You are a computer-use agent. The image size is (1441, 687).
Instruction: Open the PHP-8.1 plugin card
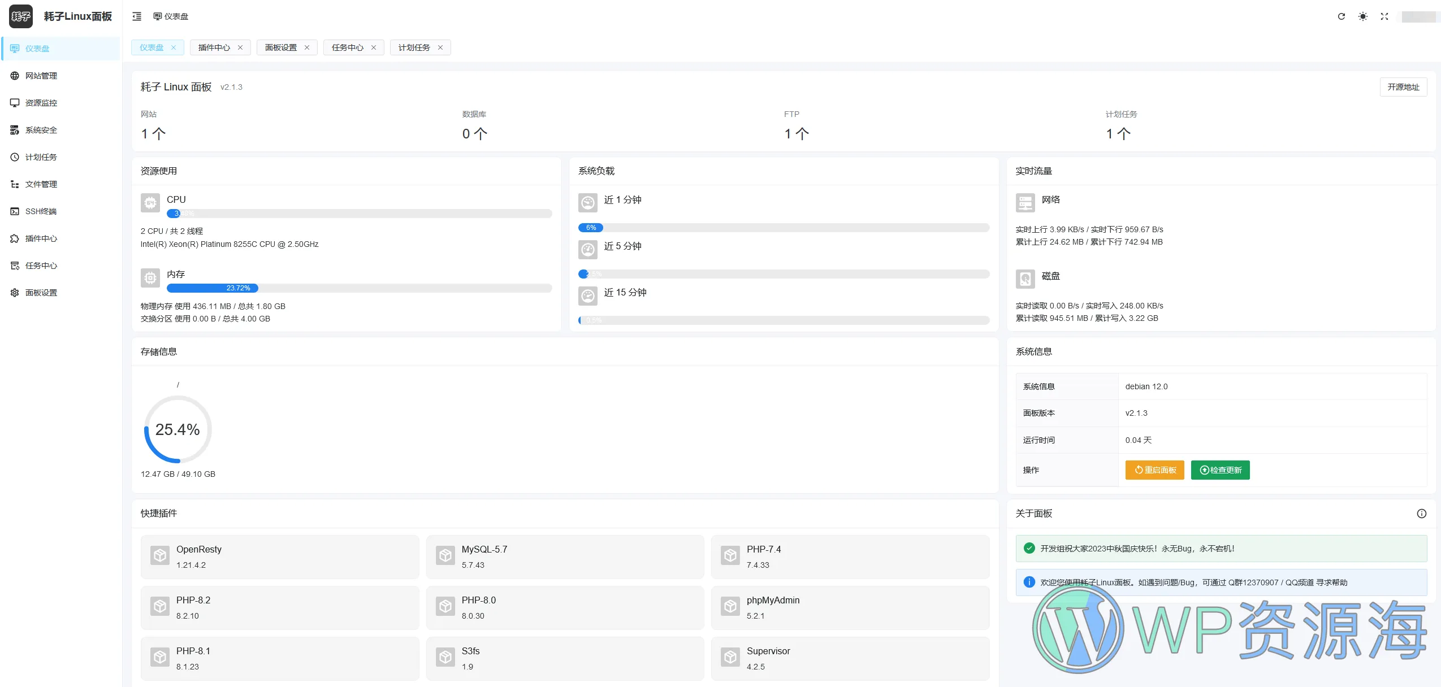[x=280, y=659]
